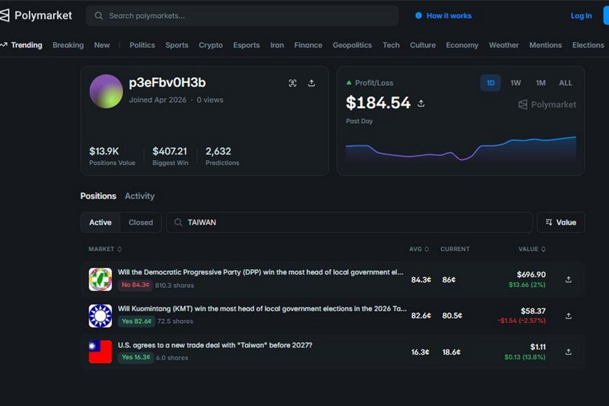Screen dimensions: 609x406
Task: Click the p3eFbv0H3b gradient avatar
Action: click(x=106, y=91)
